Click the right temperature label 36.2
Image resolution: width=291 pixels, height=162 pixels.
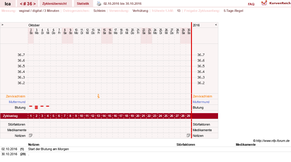[x=201, y=83]
